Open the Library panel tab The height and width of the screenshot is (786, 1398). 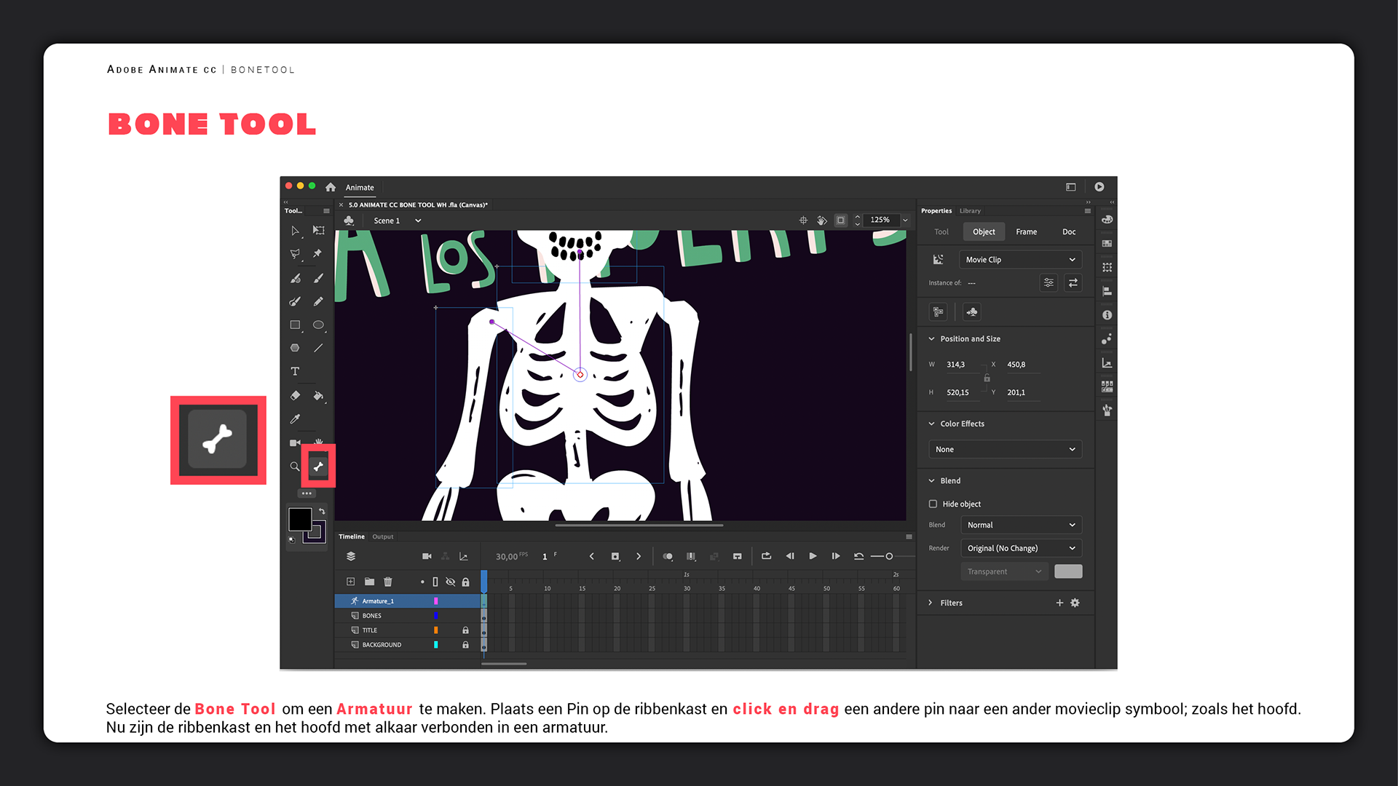(x=970, y=211)
